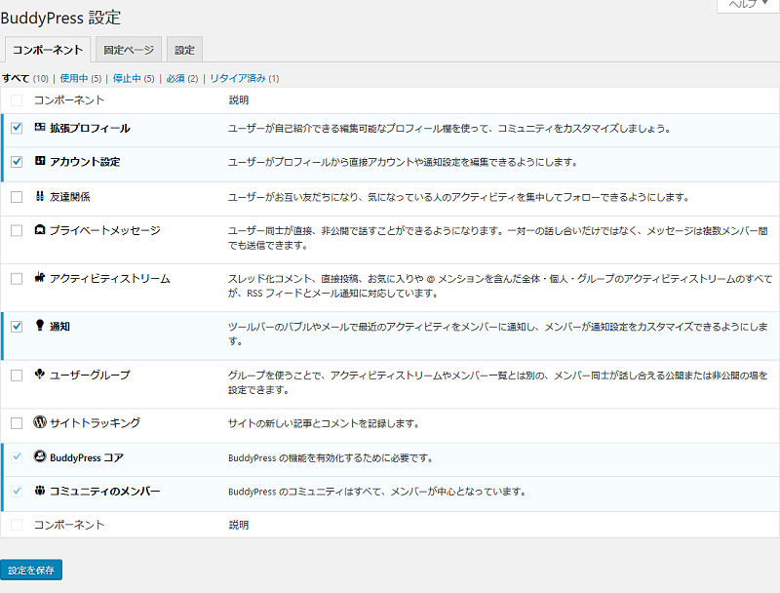The width and height of the screenshot is (780, 593).
Task: Click the ユーザーグループ label
Action: (x=90, y=376)
